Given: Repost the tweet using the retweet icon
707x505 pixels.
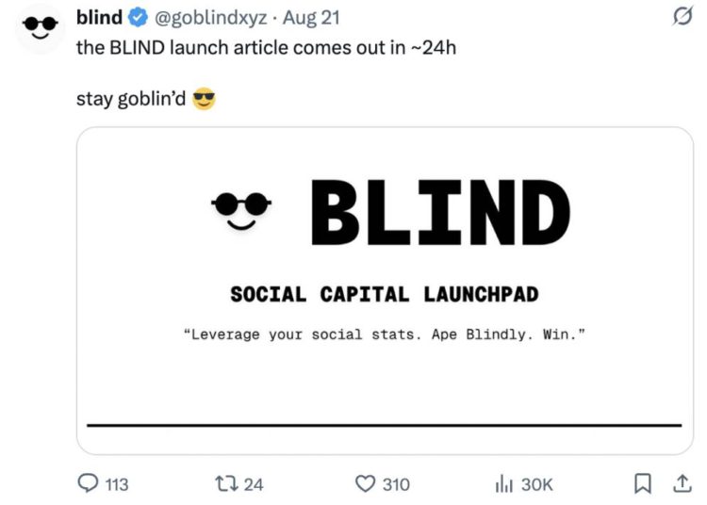Looking at the screenshot, I should click(x=227, y=484).
